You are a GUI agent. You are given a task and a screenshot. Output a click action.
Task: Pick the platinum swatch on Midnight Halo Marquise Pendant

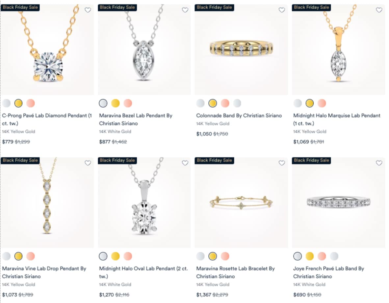298,103
